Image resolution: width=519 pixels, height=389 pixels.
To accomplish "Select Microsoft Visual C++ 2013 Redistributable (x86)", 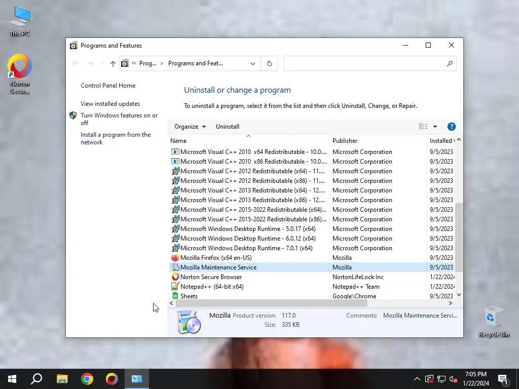I will pyautogui.click(x=312, y=200).
